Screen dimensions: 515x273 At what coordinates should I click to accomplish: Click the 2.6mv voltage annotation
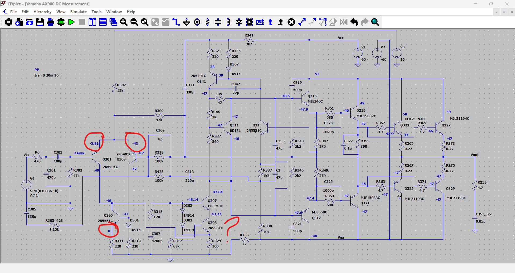[x=79, y=153]
